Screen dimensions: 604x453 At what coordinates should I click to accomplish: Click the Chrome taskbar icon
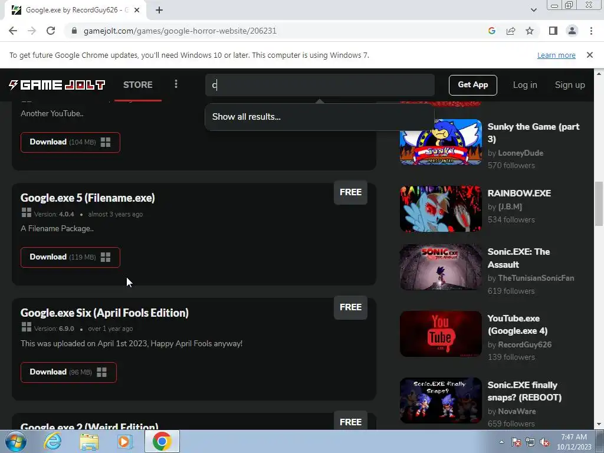click(162, 441)
